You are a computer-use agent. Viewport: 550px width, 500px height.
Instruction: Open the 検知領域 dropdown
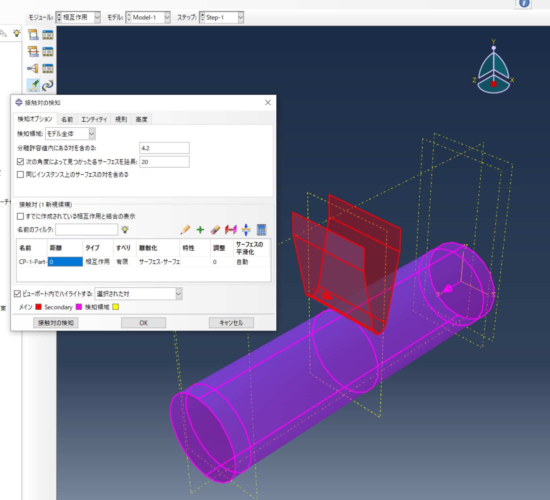point(91,134)
